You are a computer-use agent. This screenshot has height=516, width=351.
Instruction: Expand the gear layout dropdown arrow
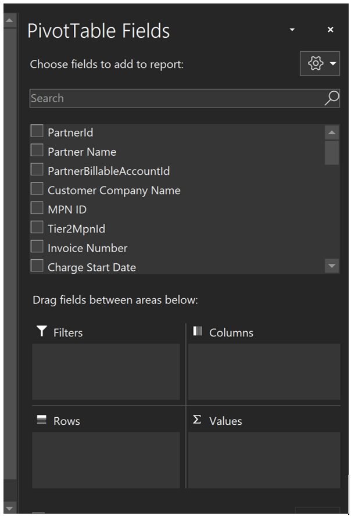(x=333, y=63)
